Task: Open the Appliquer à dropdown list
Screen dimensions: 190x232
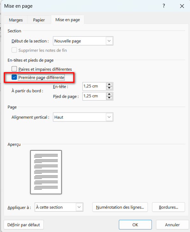Action: [x=59, y=207]
